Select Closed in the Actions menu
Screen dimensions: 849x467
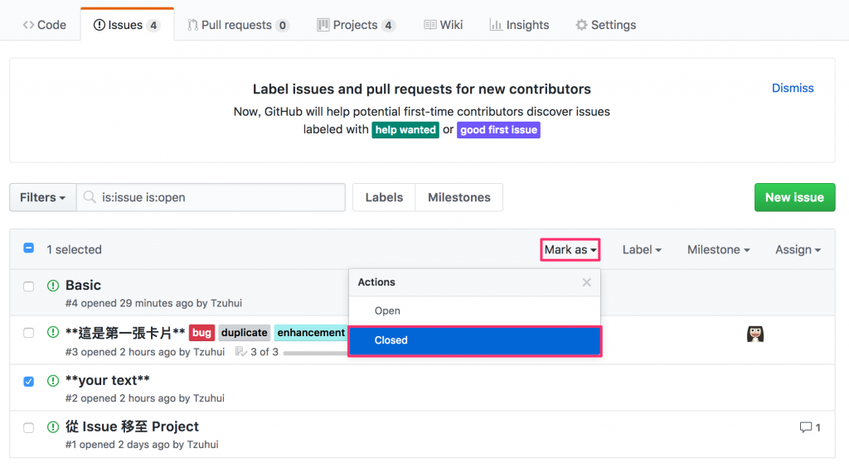474,340
